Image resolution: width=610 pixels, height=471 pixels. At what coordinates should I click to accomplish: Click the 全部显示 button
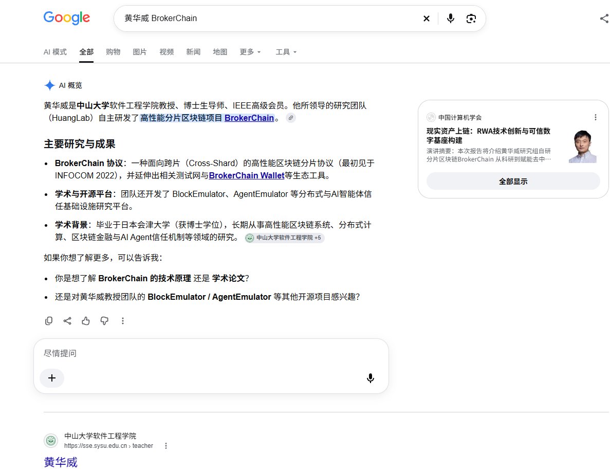point(513,182)
